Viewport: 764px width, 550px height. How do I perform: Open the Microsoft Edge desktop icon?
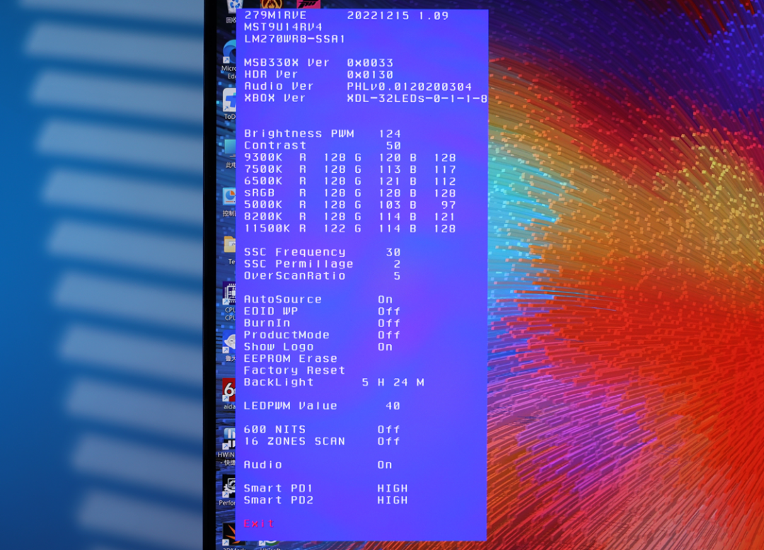click(x=229, y=59)
